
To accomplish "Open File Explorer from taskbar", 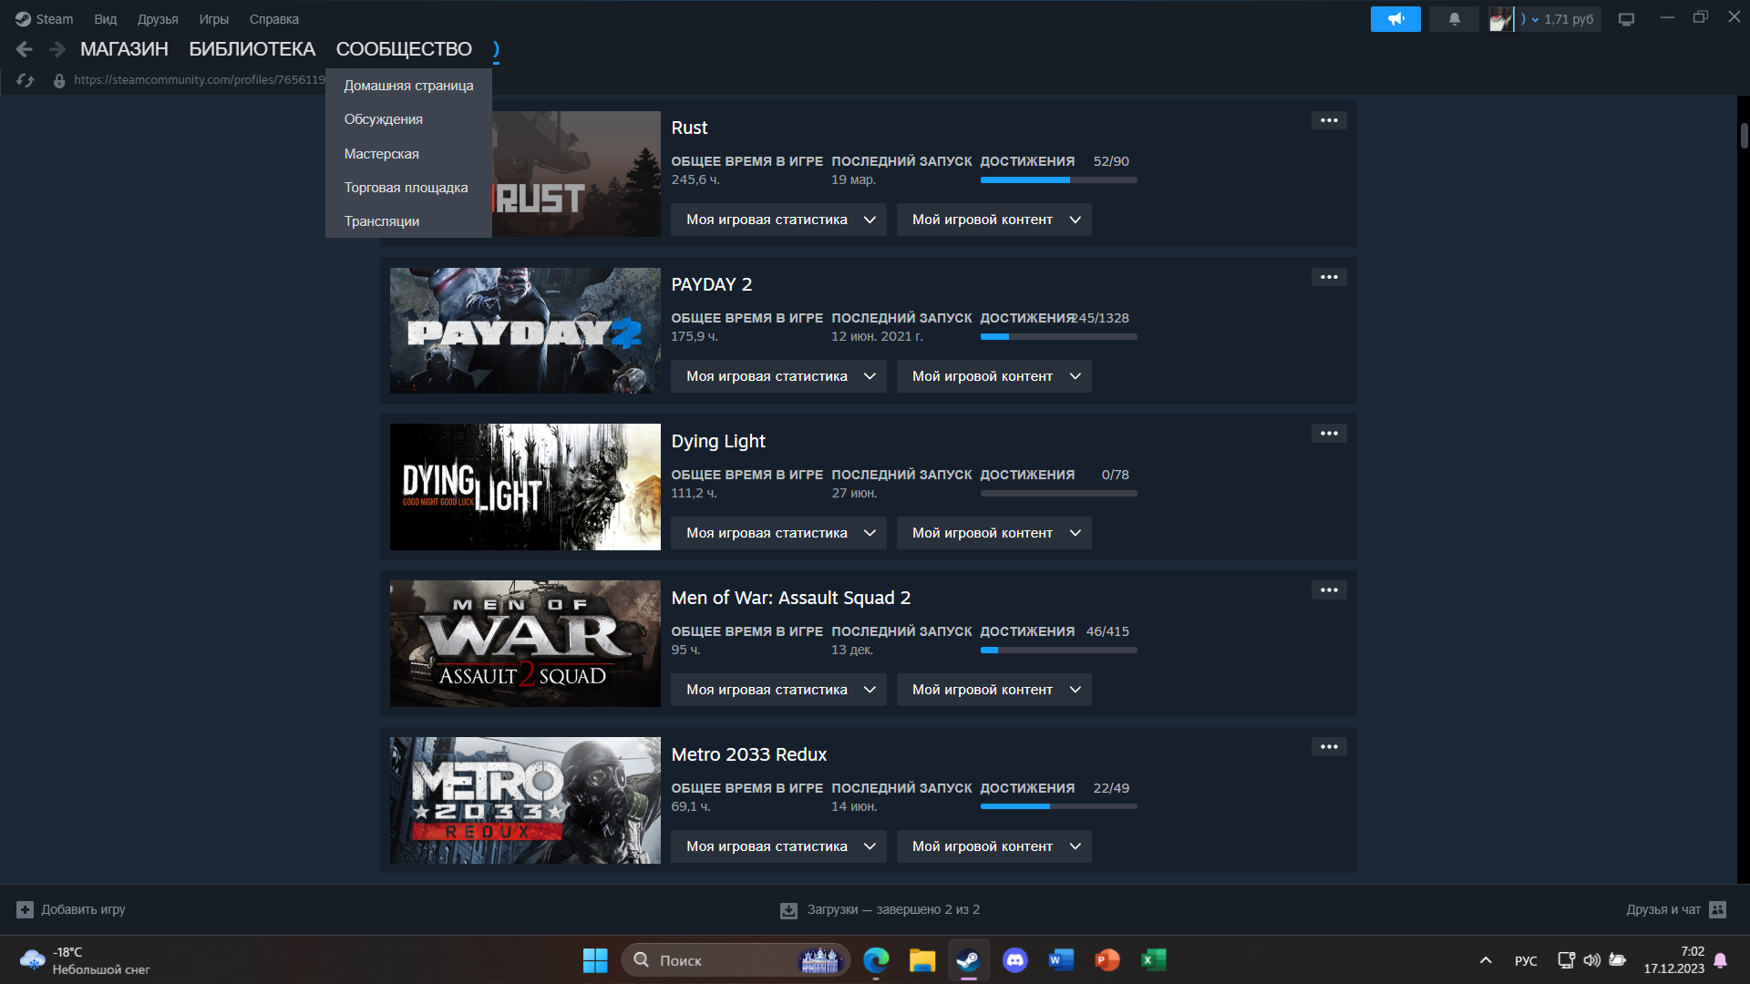I will tap(922, 960).
